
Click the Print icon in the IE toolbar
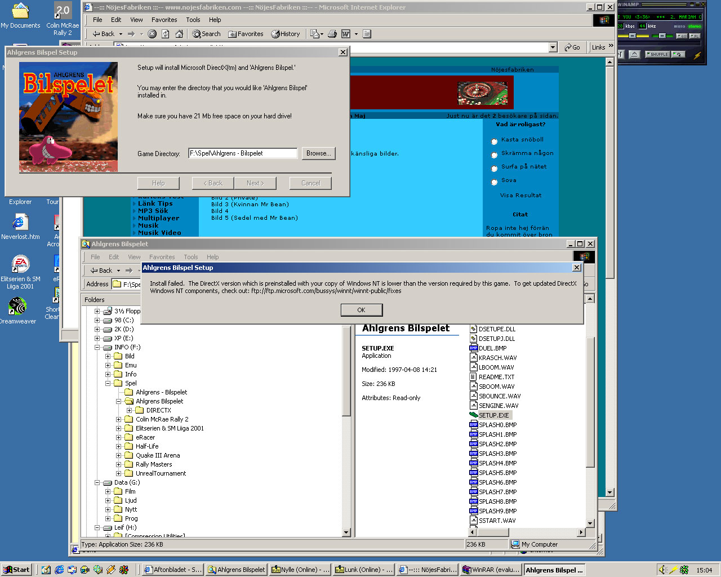pos(332,34)
